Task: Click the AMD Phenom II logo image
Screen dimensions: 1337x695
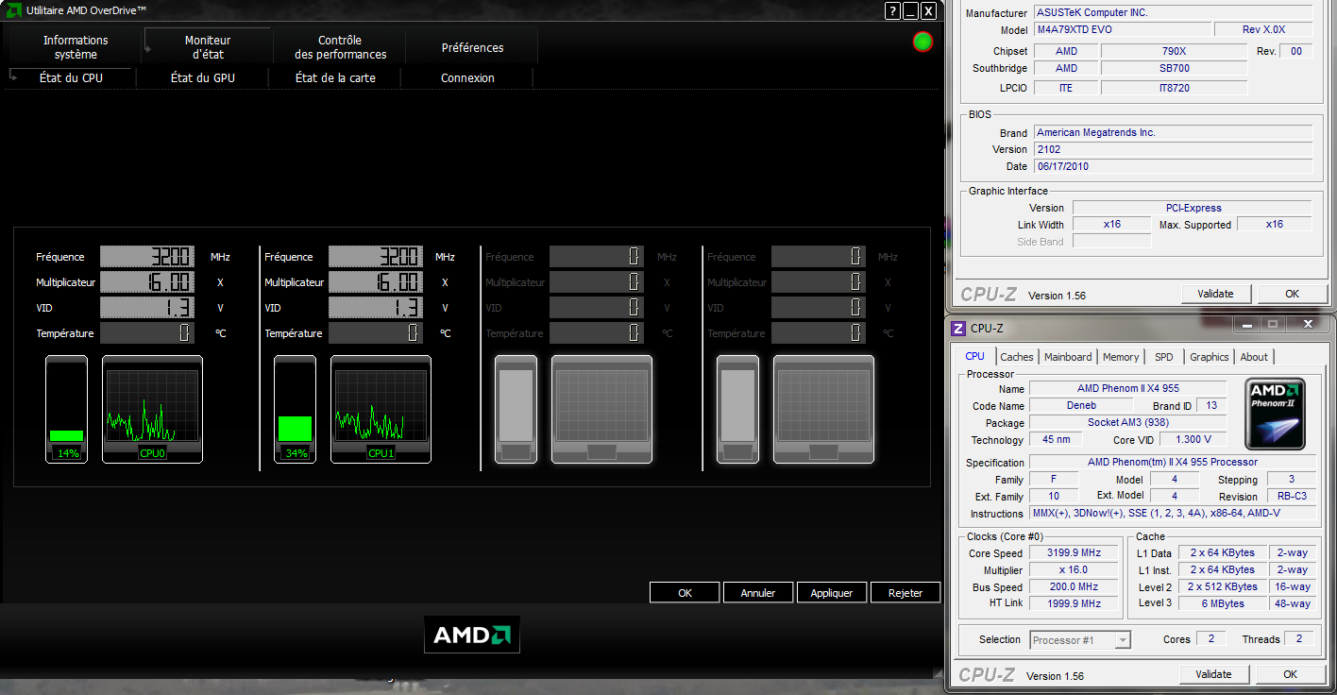Action: click(1275, 414)
